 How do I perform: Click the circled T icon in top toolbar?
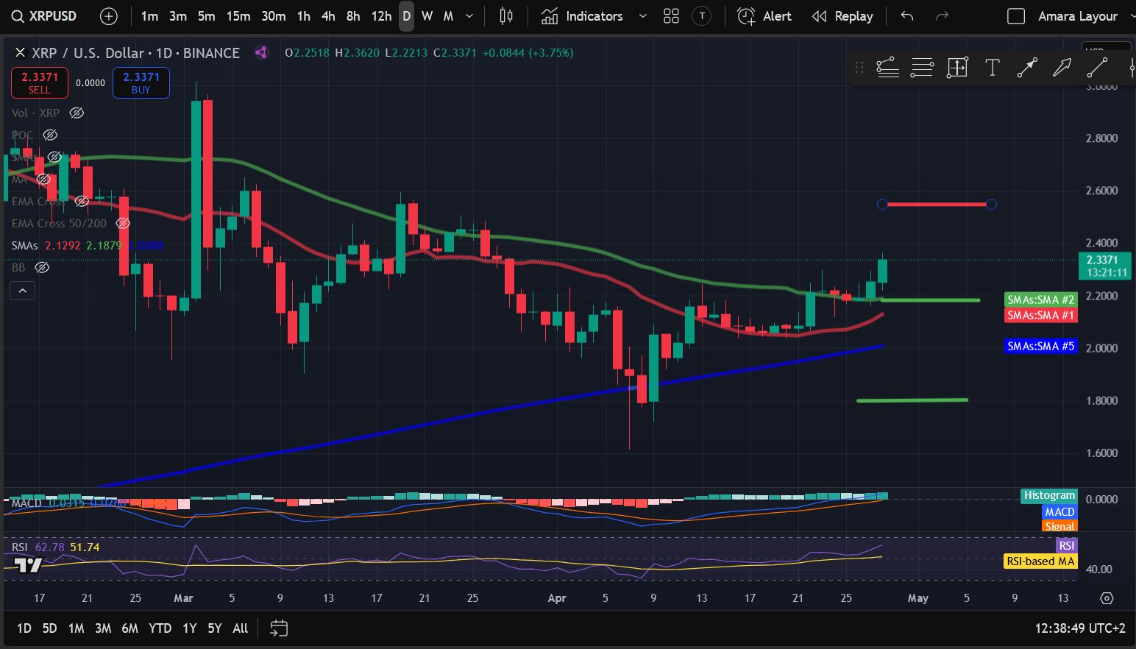tap(702, 16)
